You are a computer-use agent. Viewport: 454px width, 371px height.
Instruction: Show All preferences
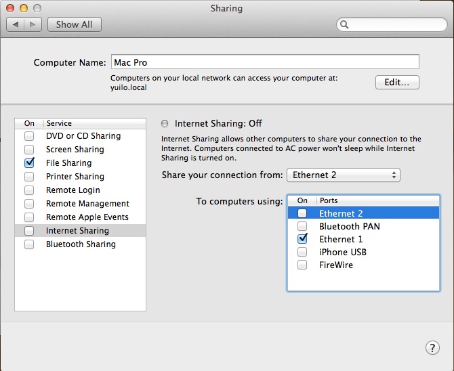tap(75, 24)
